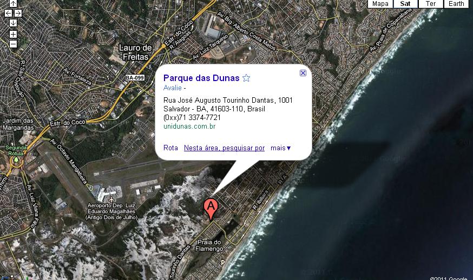Select the Sat map view
This screenshot has width=473, height=280.
tap(405, 4)
